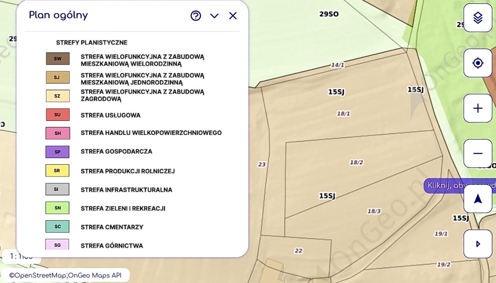Click the SW brown legend swatch
This screenshot has width=496, height=283.
point(58,59)
